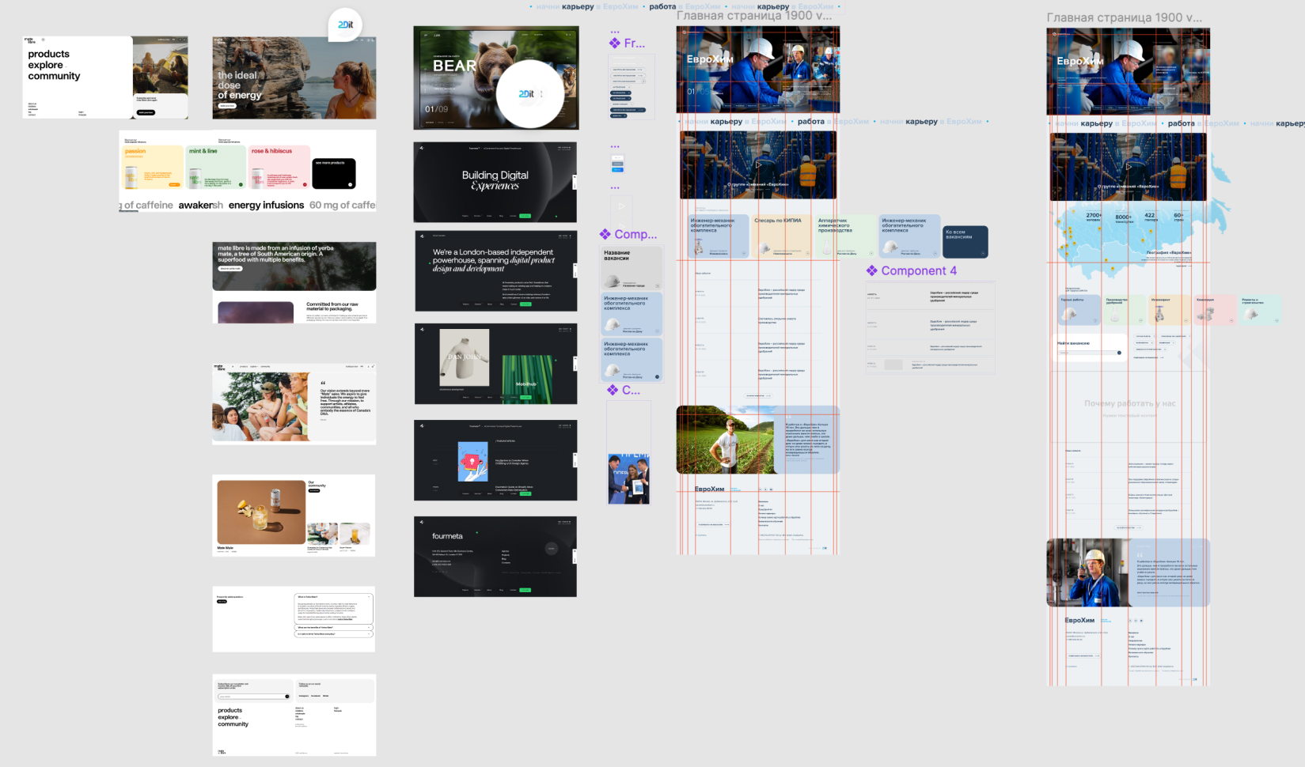Select the friends photo in the quote frame
The width and height of the screenshot is (1305, 767).
coord(263,407)
